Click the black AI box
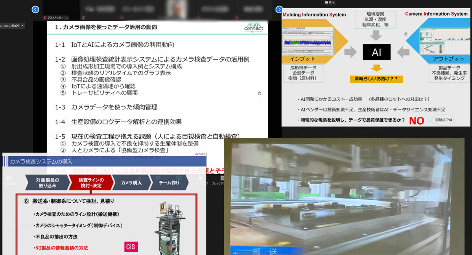Viewport: 472px width, 255px height. click(x=376, y=52)
